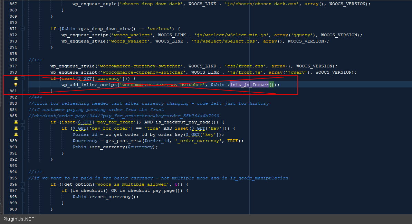Collapse fold of the nested pay_for_order 'true' block
Viewport: 412px width, 224px height.
(23, 128)
